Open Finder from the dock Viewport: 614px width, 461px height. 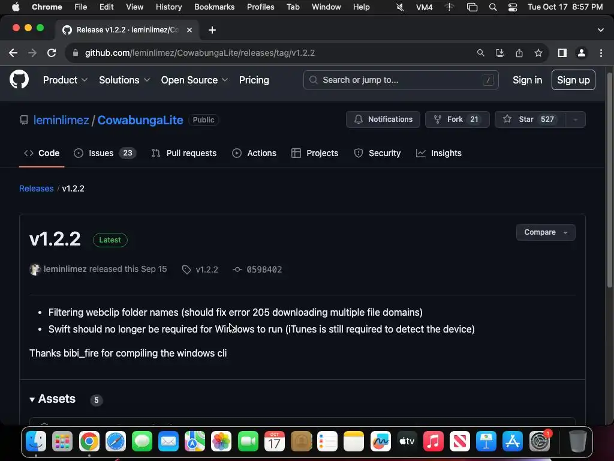coord(35,441)
